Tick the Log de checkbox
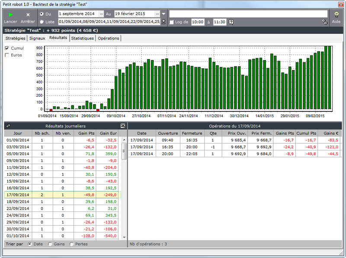Screen dimensions: 346x258 [x=172, y=22]
